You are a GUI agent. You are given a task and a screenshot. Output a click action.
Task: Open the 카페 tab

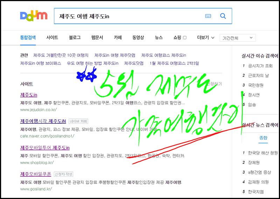coord(118,38)
